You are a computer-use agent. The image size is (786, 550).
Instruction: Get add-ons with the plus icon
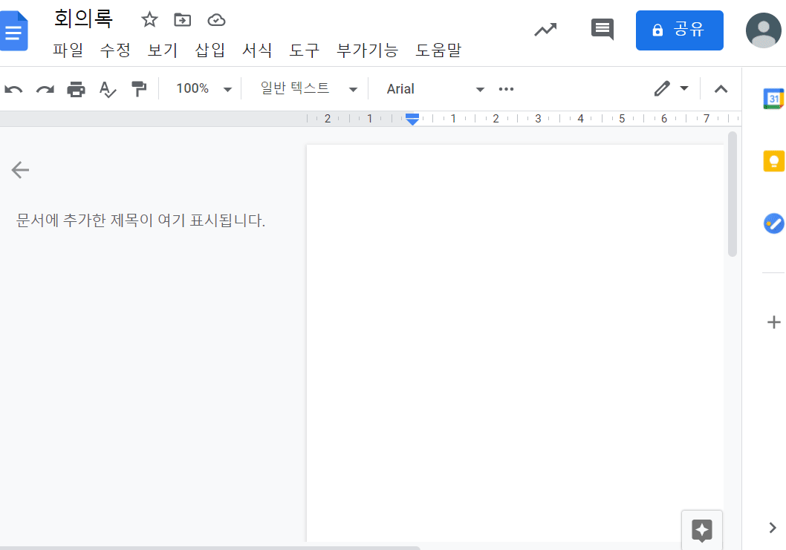(773, 322)
